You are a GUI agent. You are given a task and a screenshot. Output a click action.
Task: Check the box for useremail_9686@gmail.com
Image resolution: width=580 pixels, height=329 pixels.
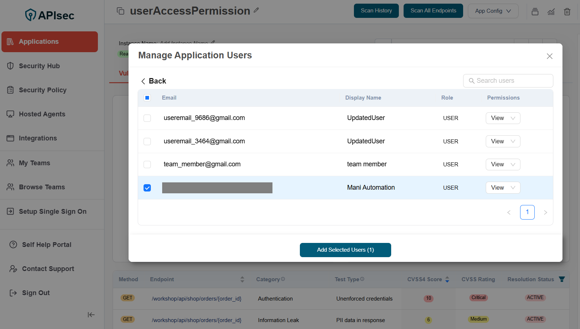(147, 118)
